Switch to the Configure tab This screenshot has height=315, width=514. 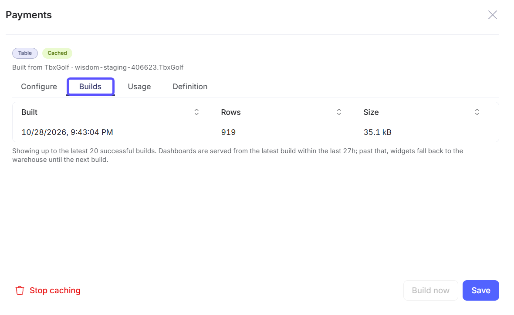click(39, 87)
